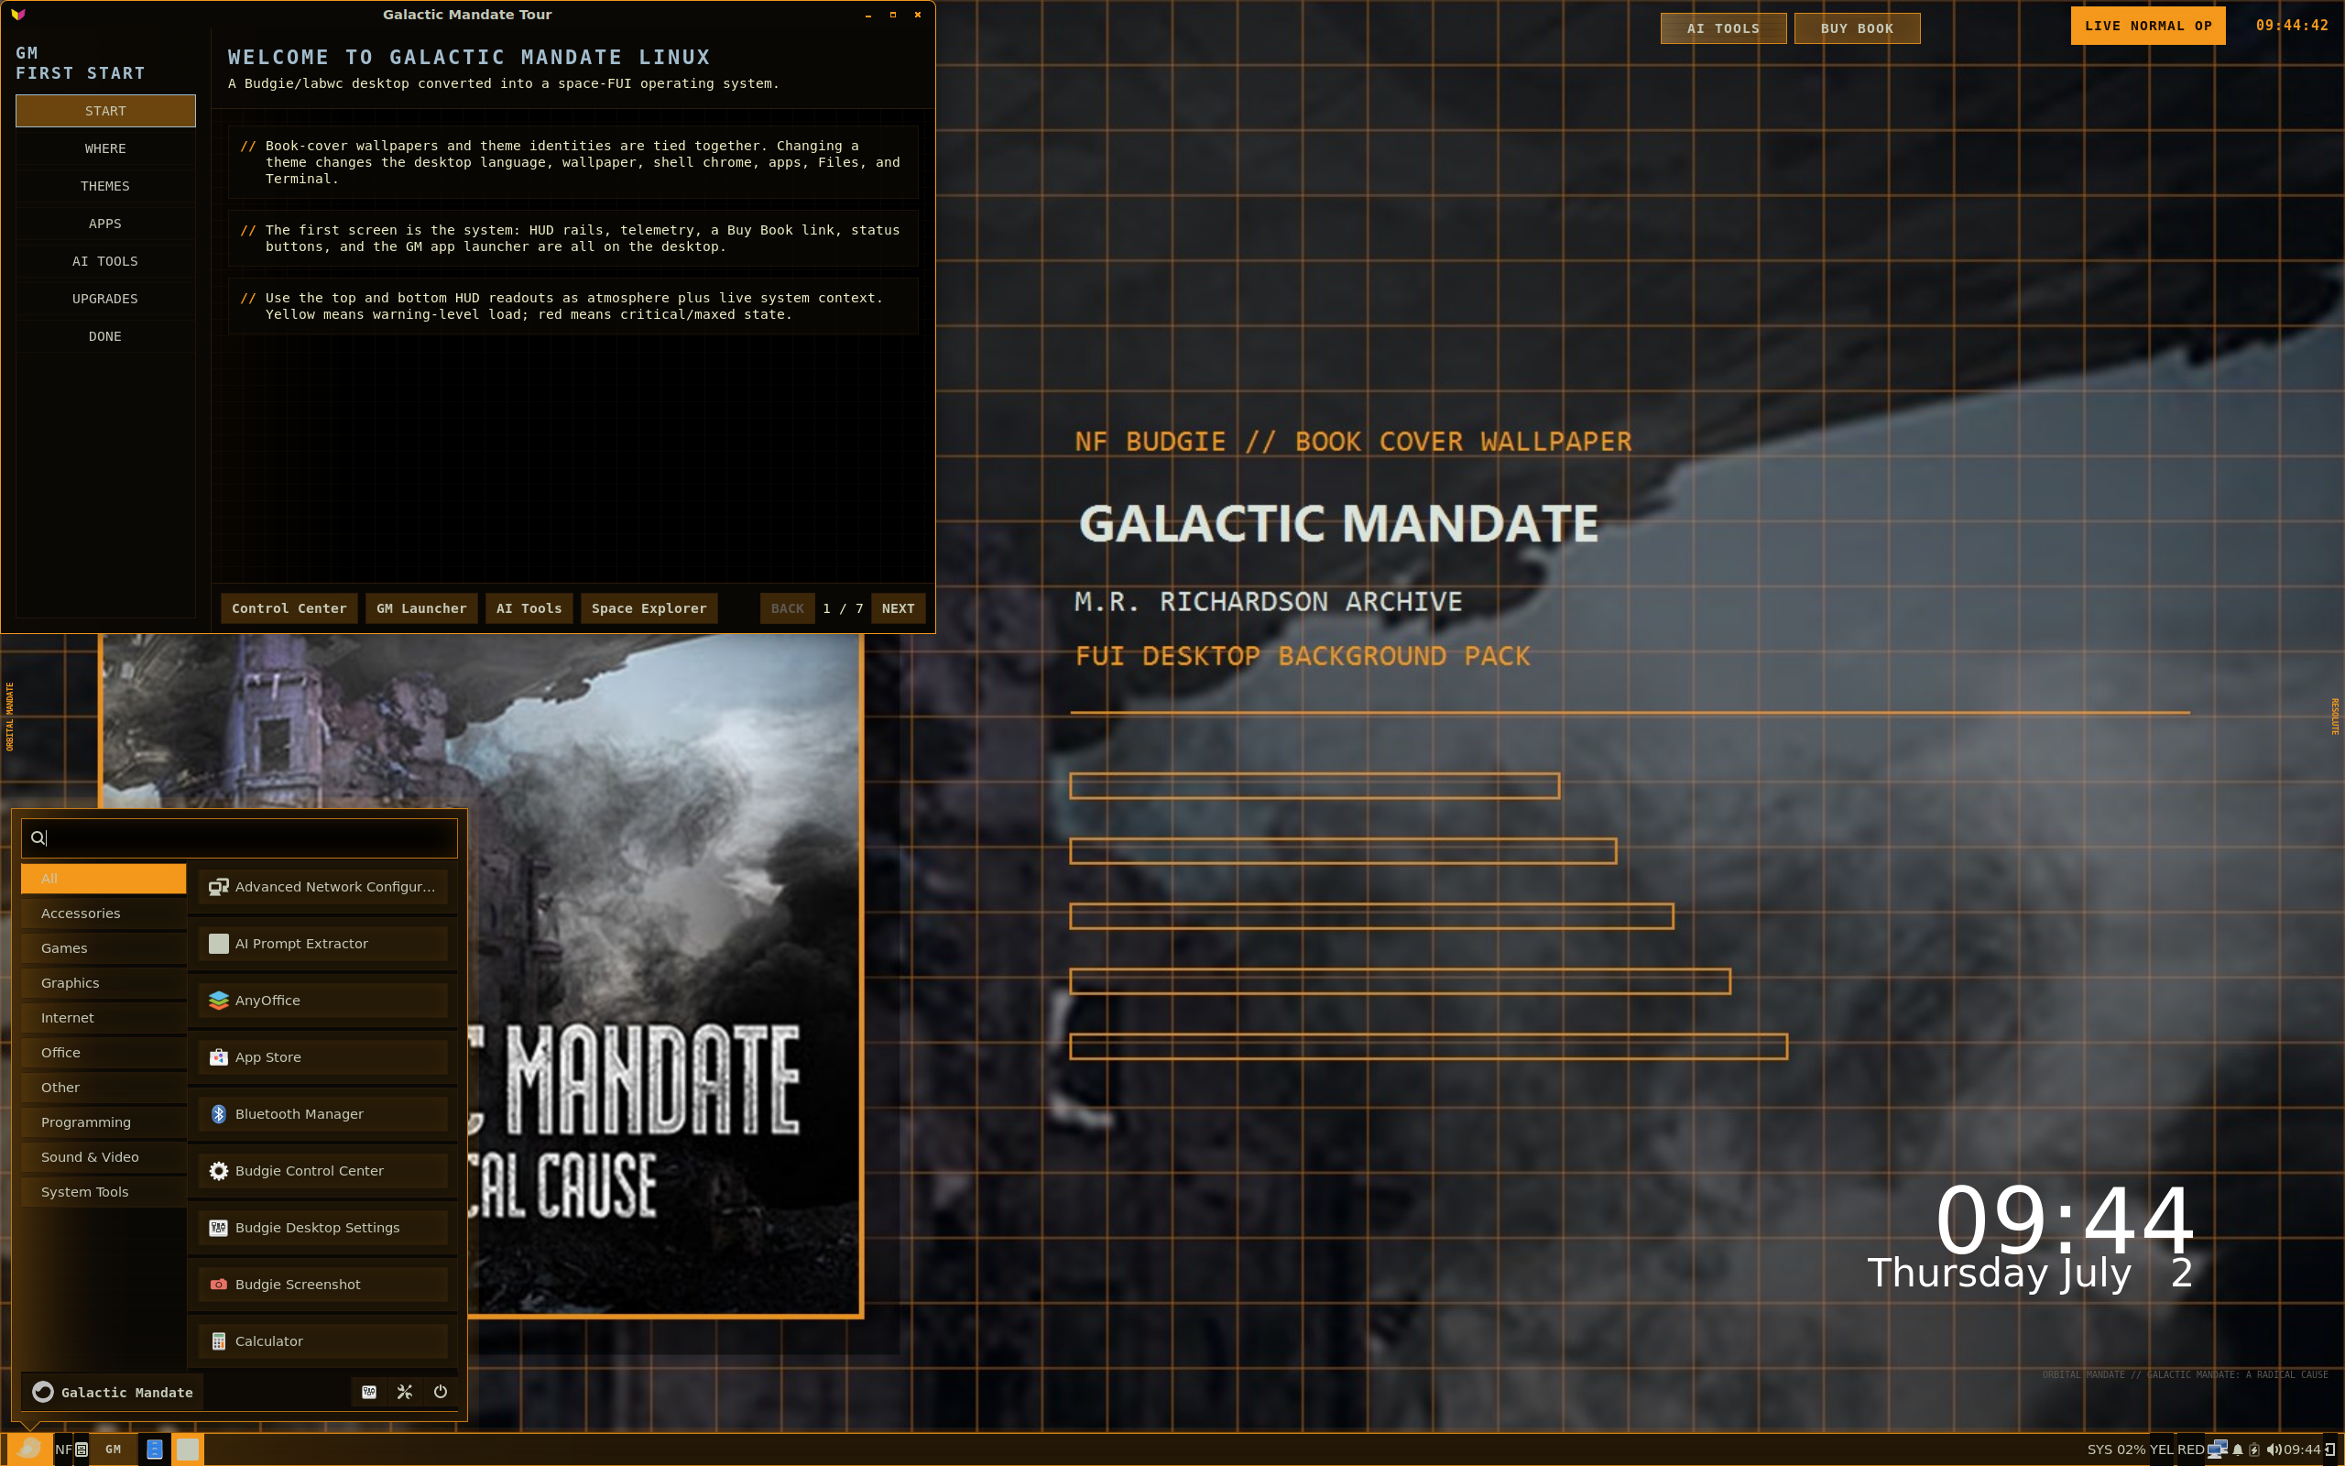2345x1466 pixels.
Task: Click the "1 / 7" tour page counter
Action: (x=843, y=609)
